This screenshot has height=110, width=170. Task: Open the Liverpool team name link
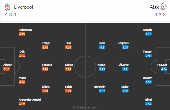point(24,7)
